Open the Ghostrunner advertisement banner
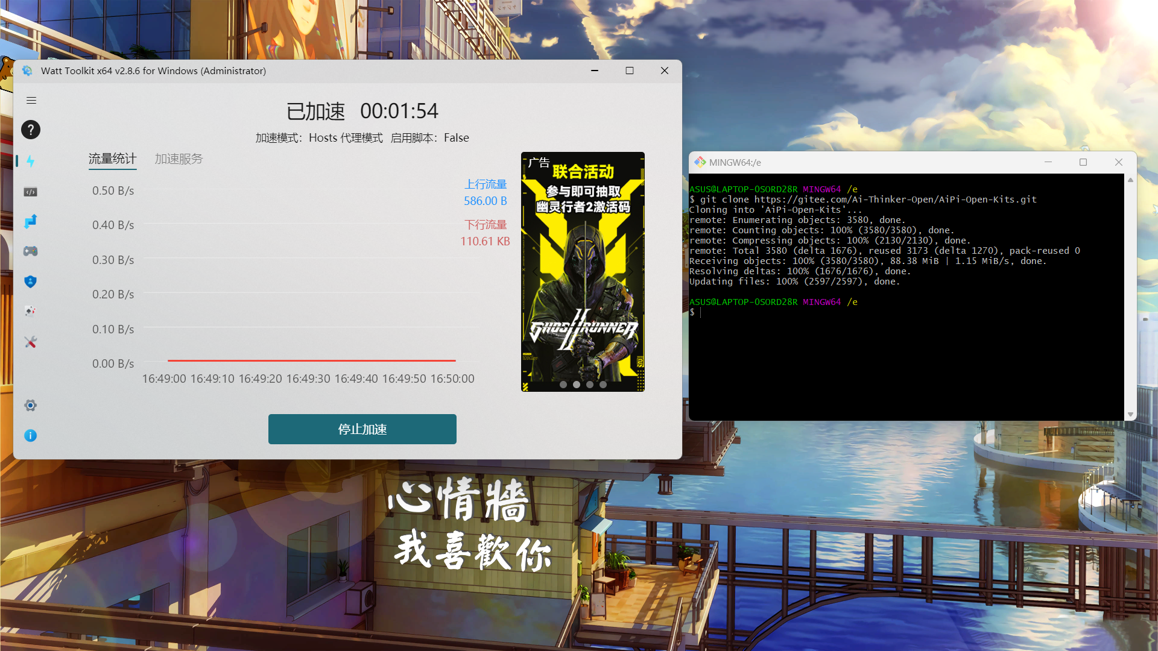 click(x=583, y=272)
